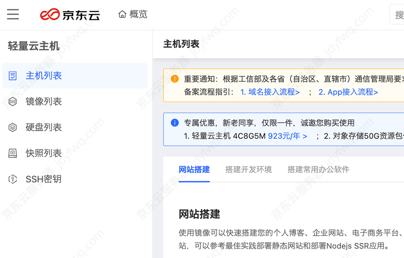Focus the search field in the header
The width and height of the screenshot is (404, 258).
[x=397, y=14]
